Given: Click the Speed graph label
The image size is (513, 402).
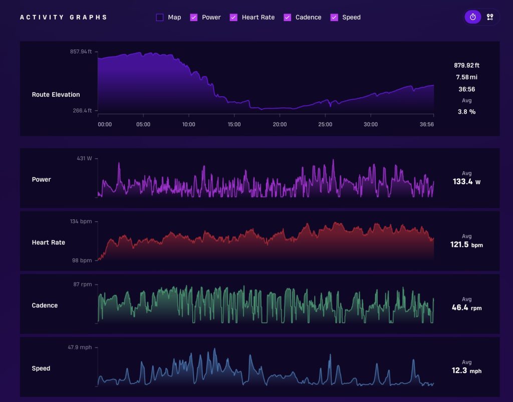Looking at the screenshot, I should click(41, 368).
